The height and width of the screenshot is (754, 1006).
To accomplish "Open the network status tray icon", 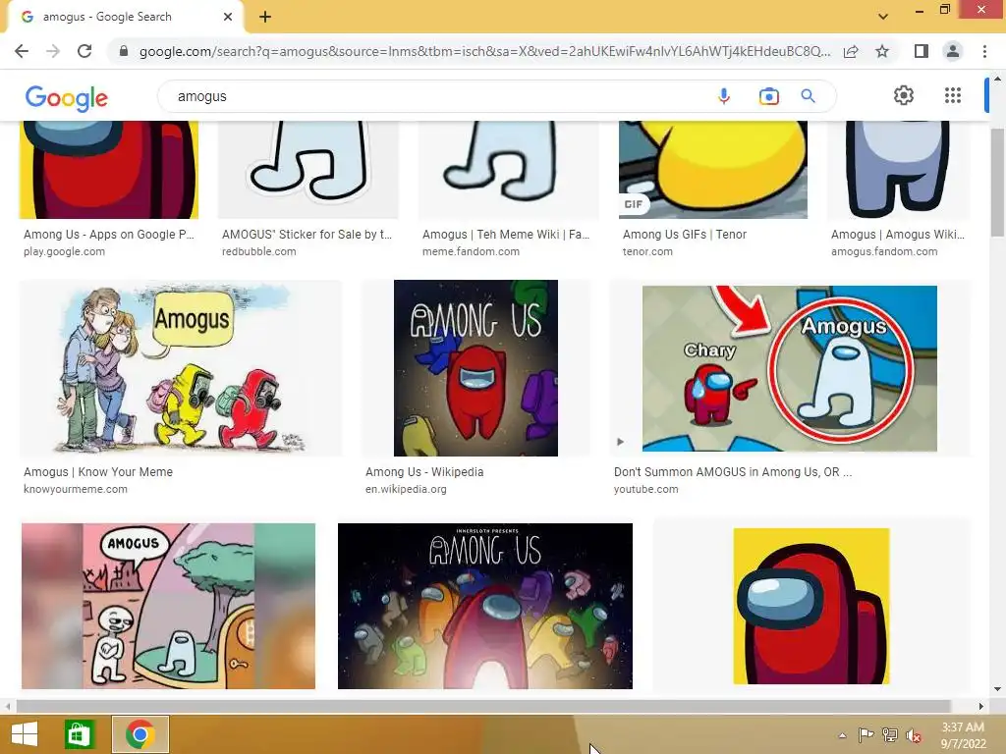I will click(890, 735).
